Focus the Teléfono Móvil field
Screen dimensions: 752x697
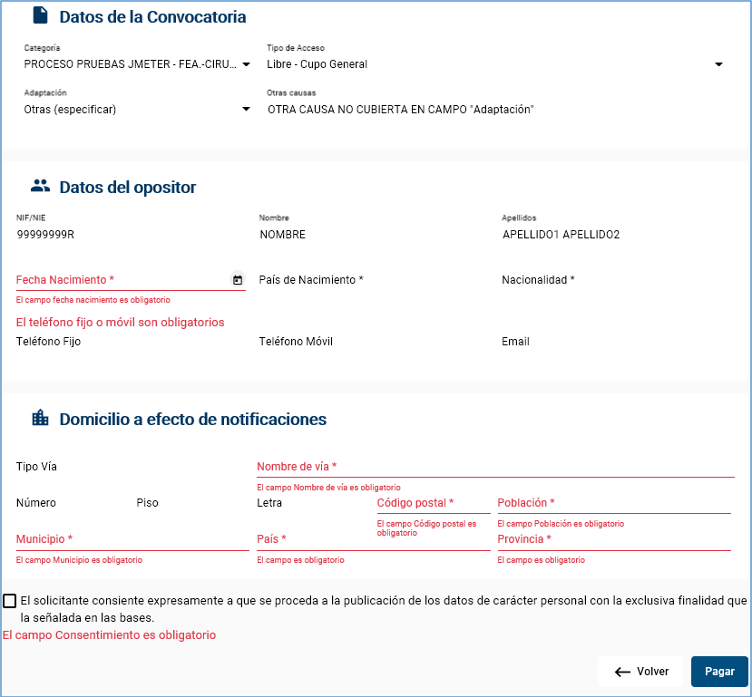(372, 343)
